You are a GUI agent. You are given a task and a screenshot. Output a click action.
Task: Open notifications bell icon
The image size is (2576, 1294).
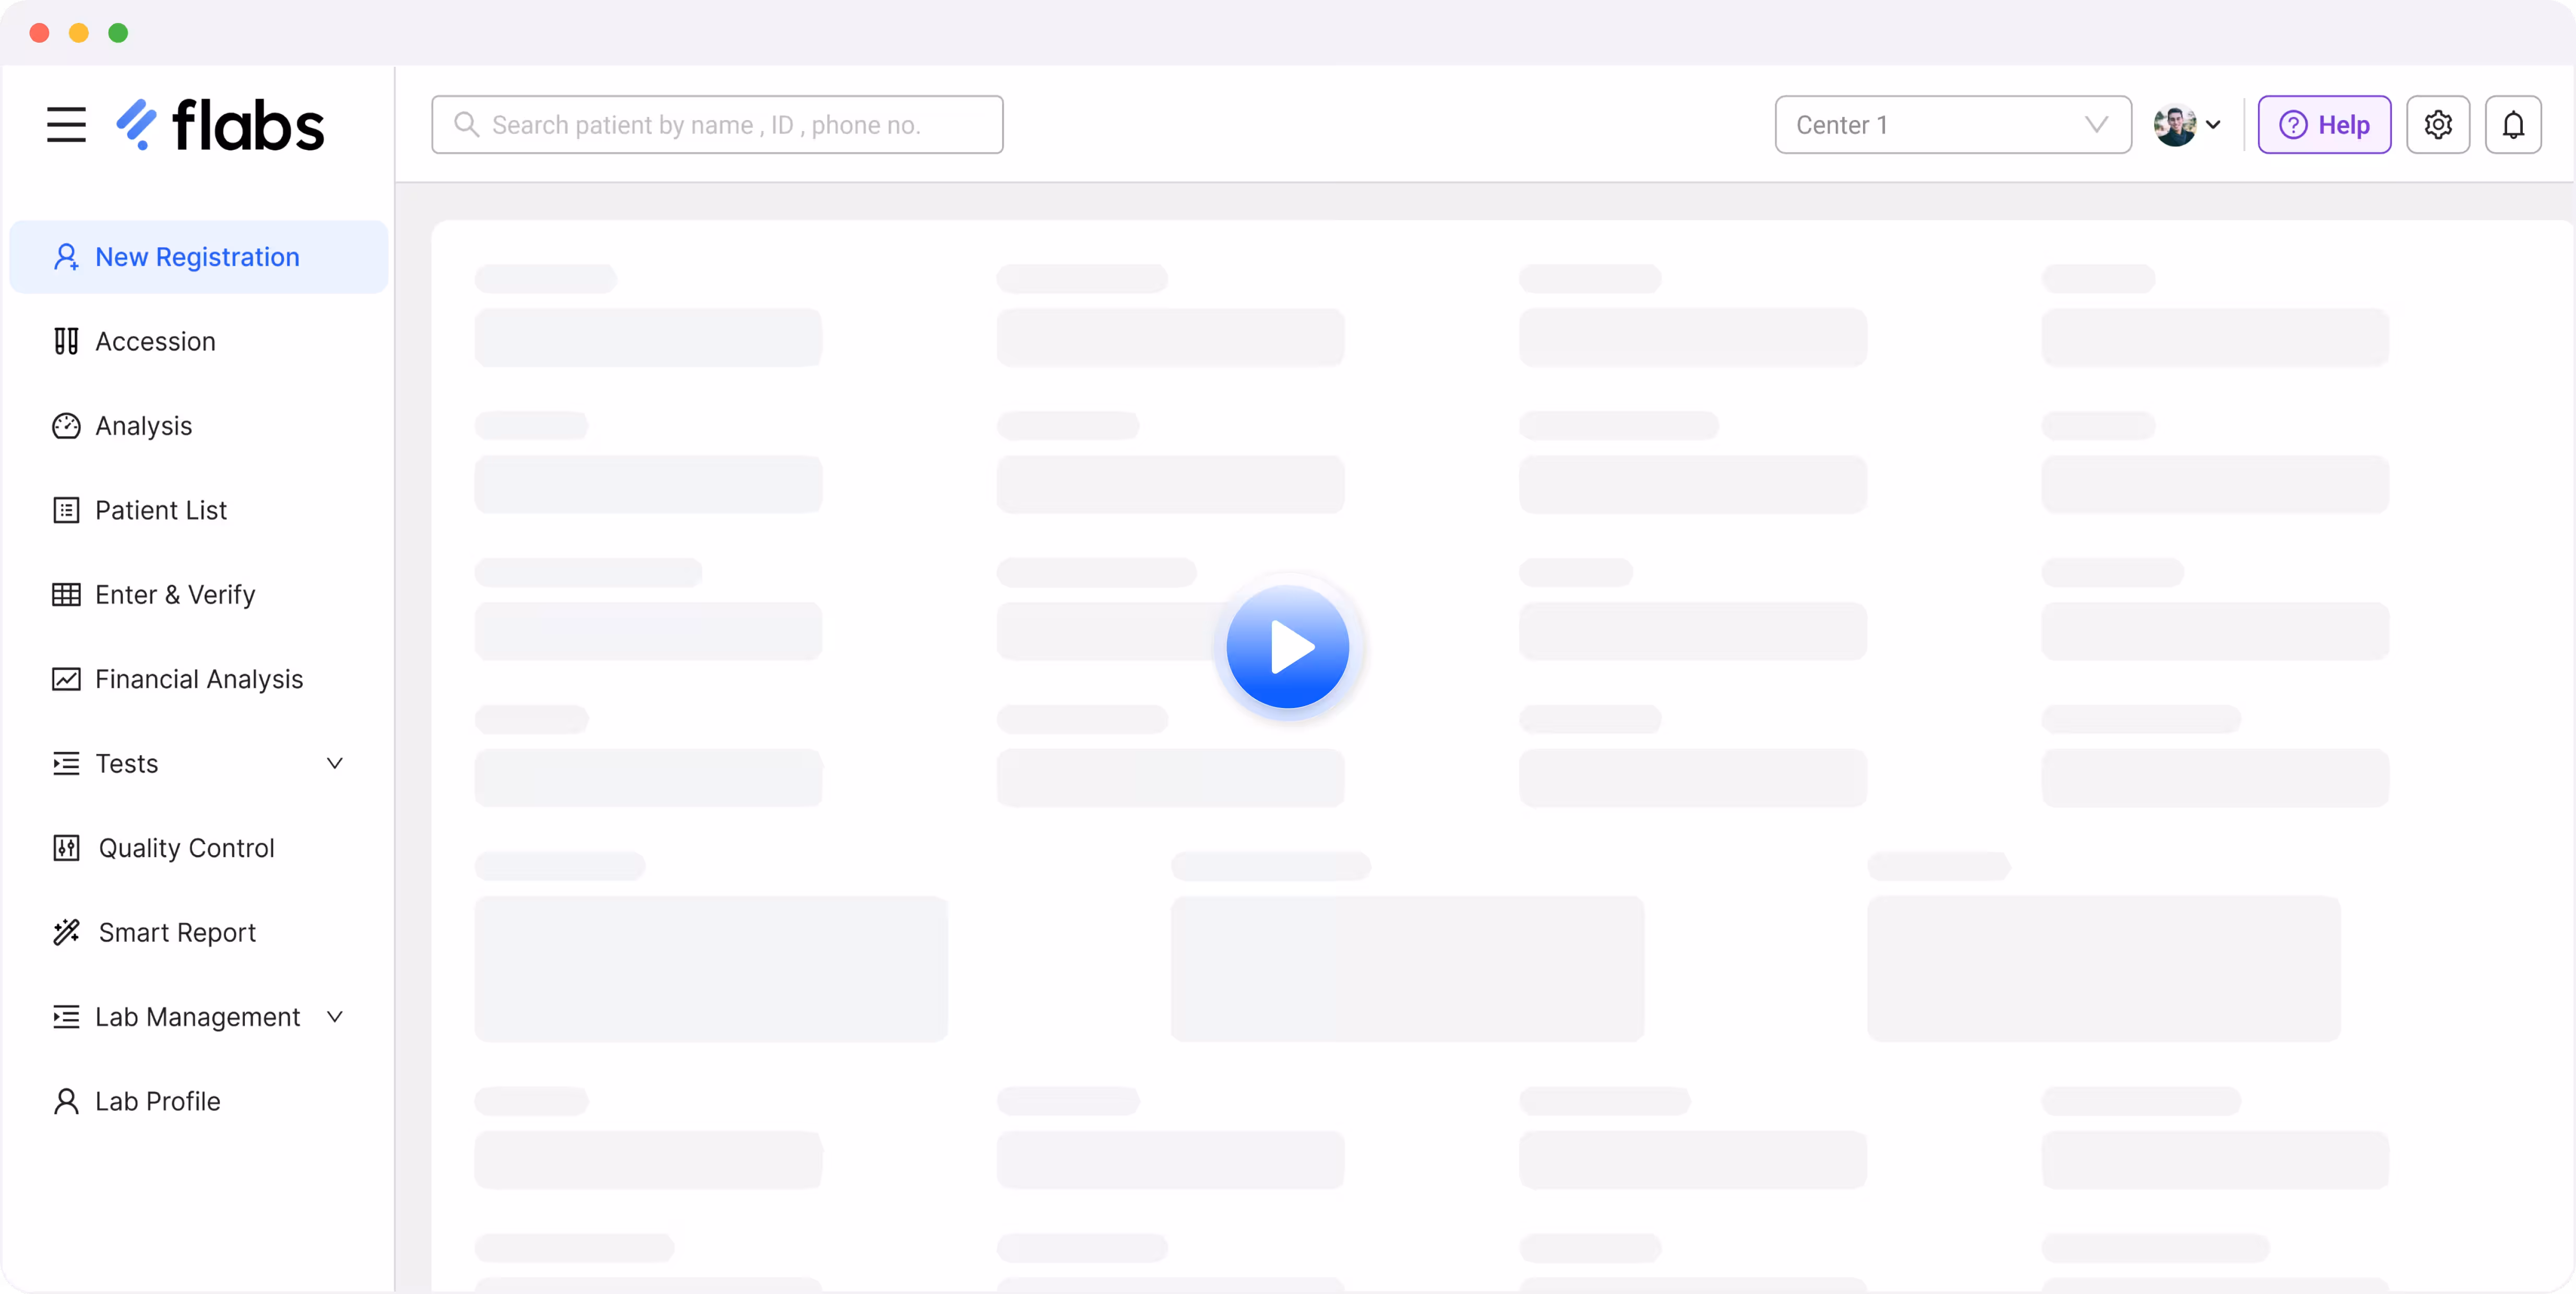(2513, 125)
